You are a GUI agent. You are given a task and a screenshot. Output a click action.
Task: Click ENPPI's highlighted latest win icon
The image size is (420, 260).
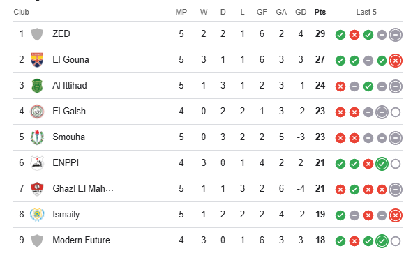click(x=382, y=164)
